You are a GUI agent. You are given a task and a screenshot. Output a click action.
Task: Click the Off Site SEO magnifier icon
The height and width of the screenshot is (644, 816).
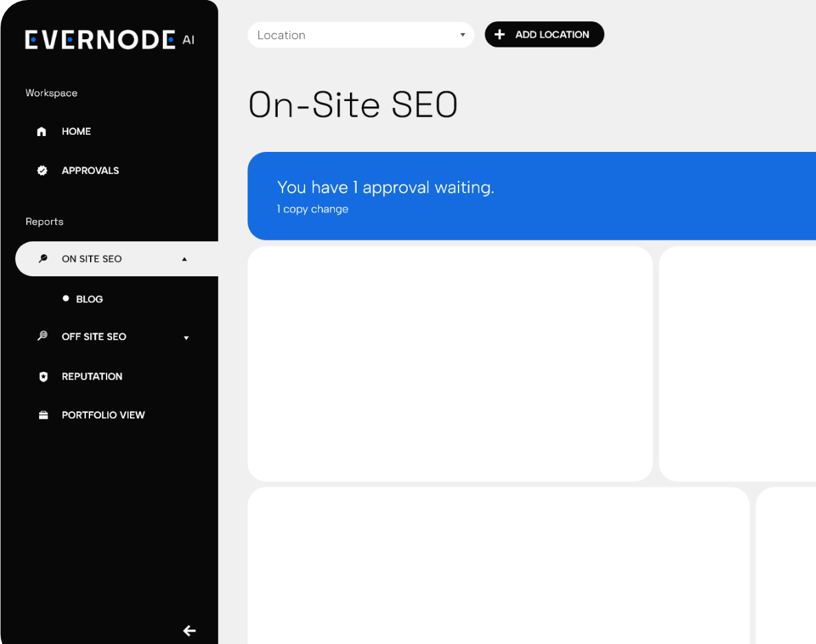coord(43,336)
